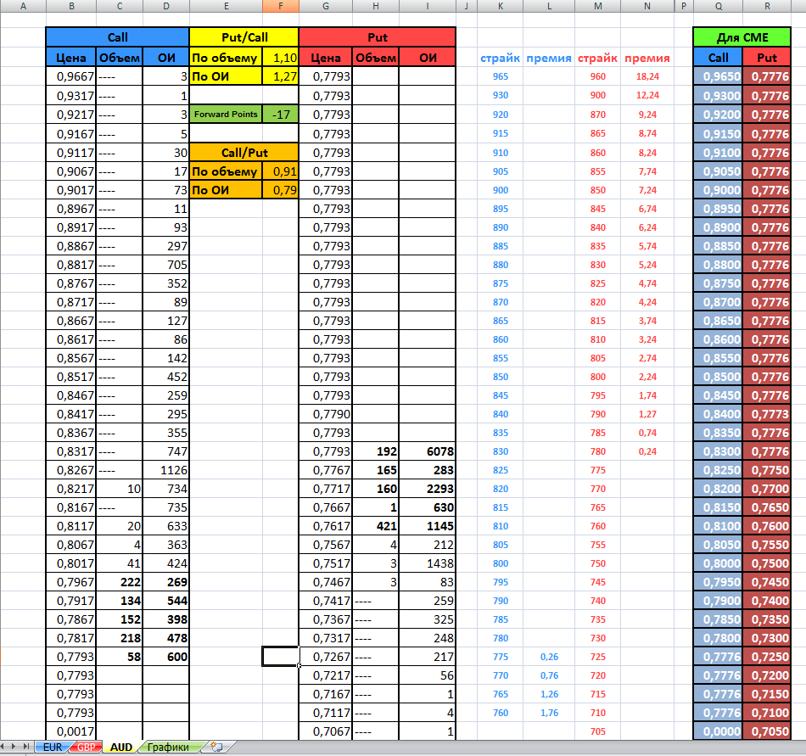Viewport: 806px width, 756px height.
Task: Click red premium value 18,24
Action: coord(647,76)
